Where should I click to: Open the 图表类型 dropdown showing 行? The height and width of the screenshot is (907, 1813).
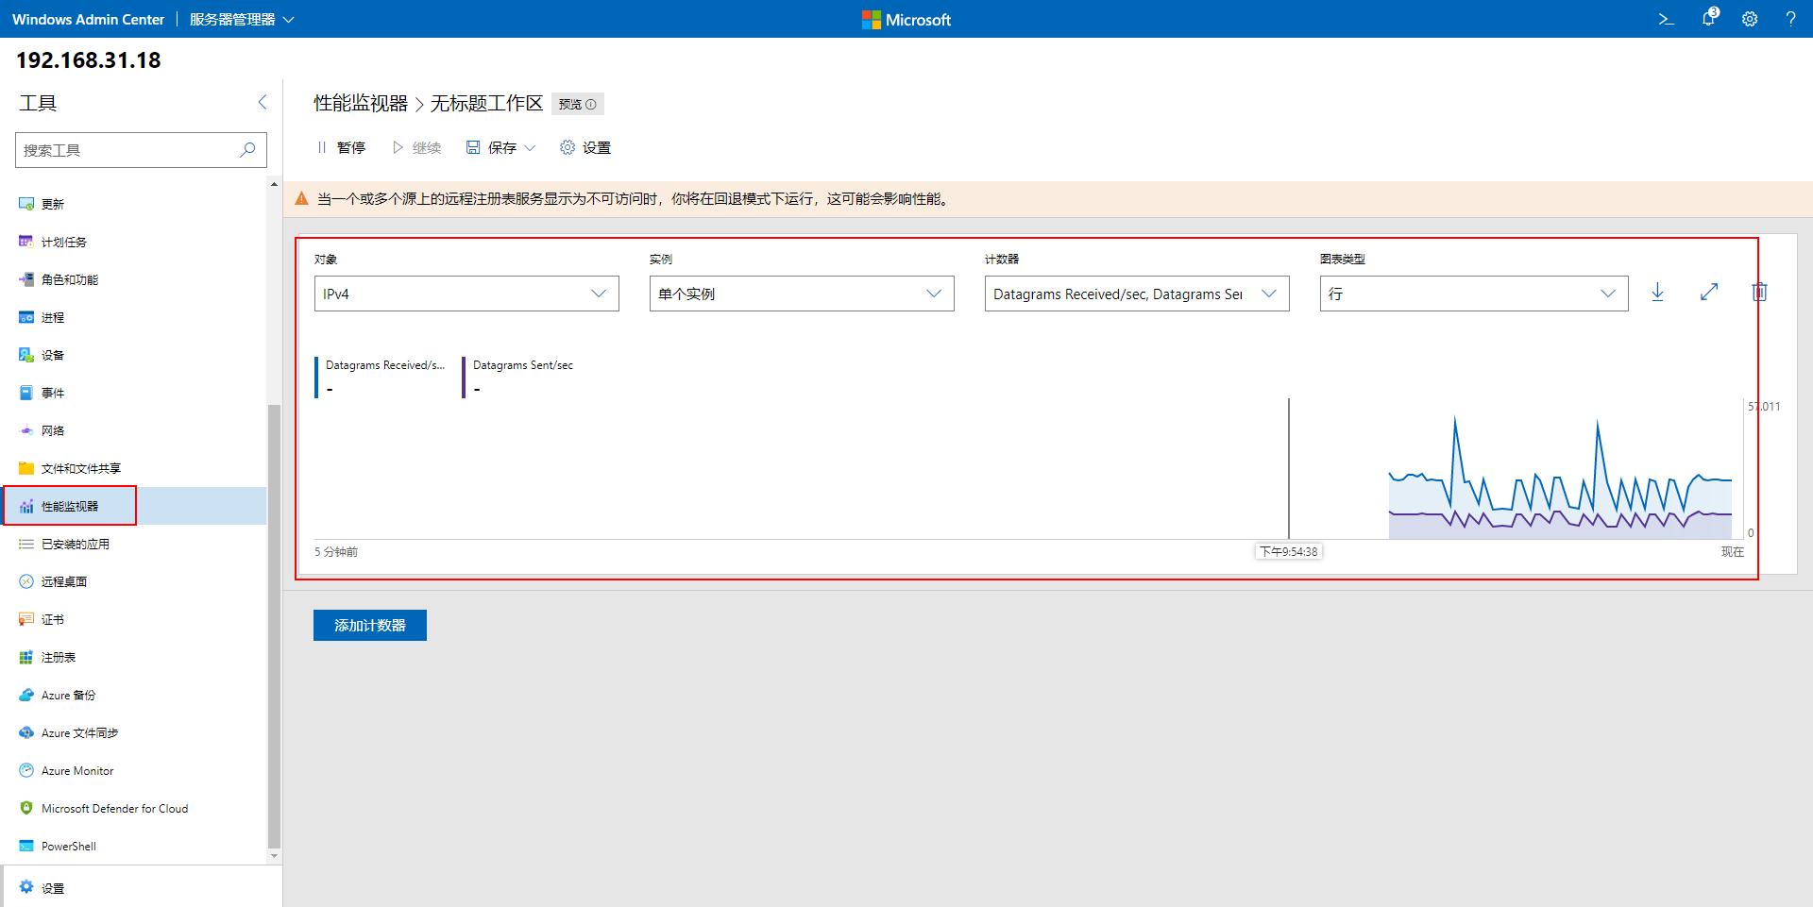tap(1474, 294)
